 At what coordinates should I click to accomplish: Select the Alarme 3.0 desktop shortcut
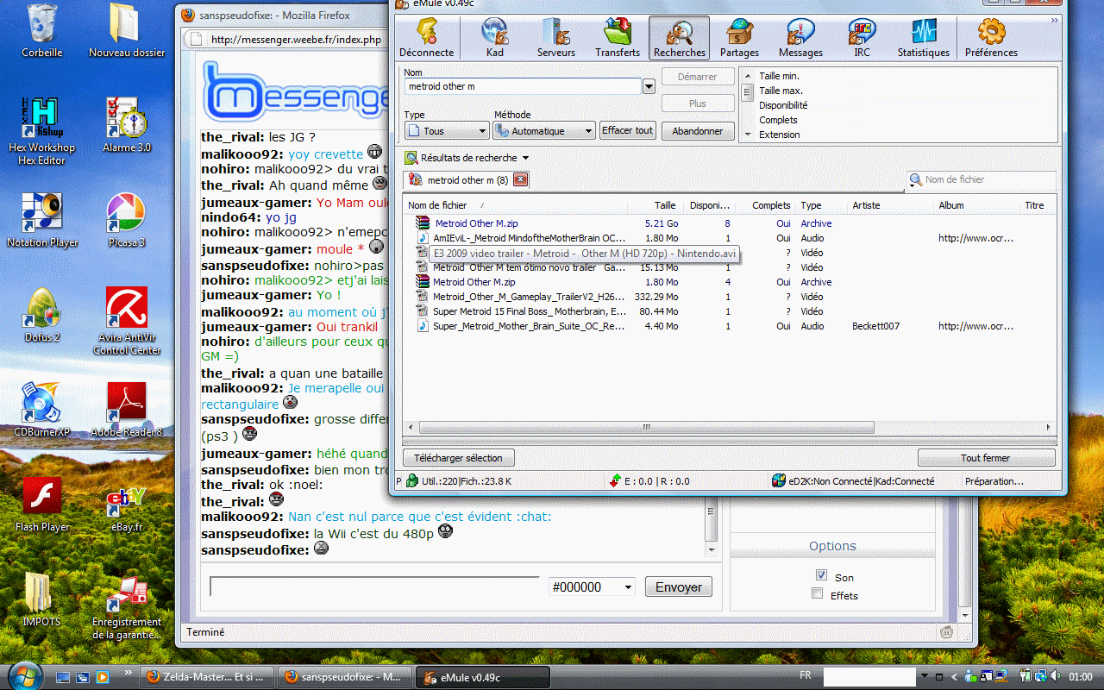click(x=127, y=125)
